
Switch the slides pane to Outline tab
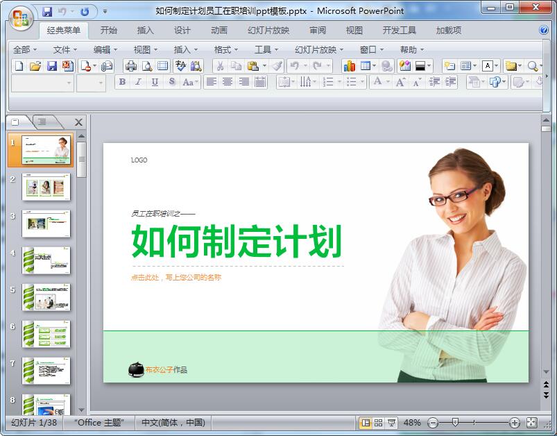pyautogui.click(x=43, y=122)
